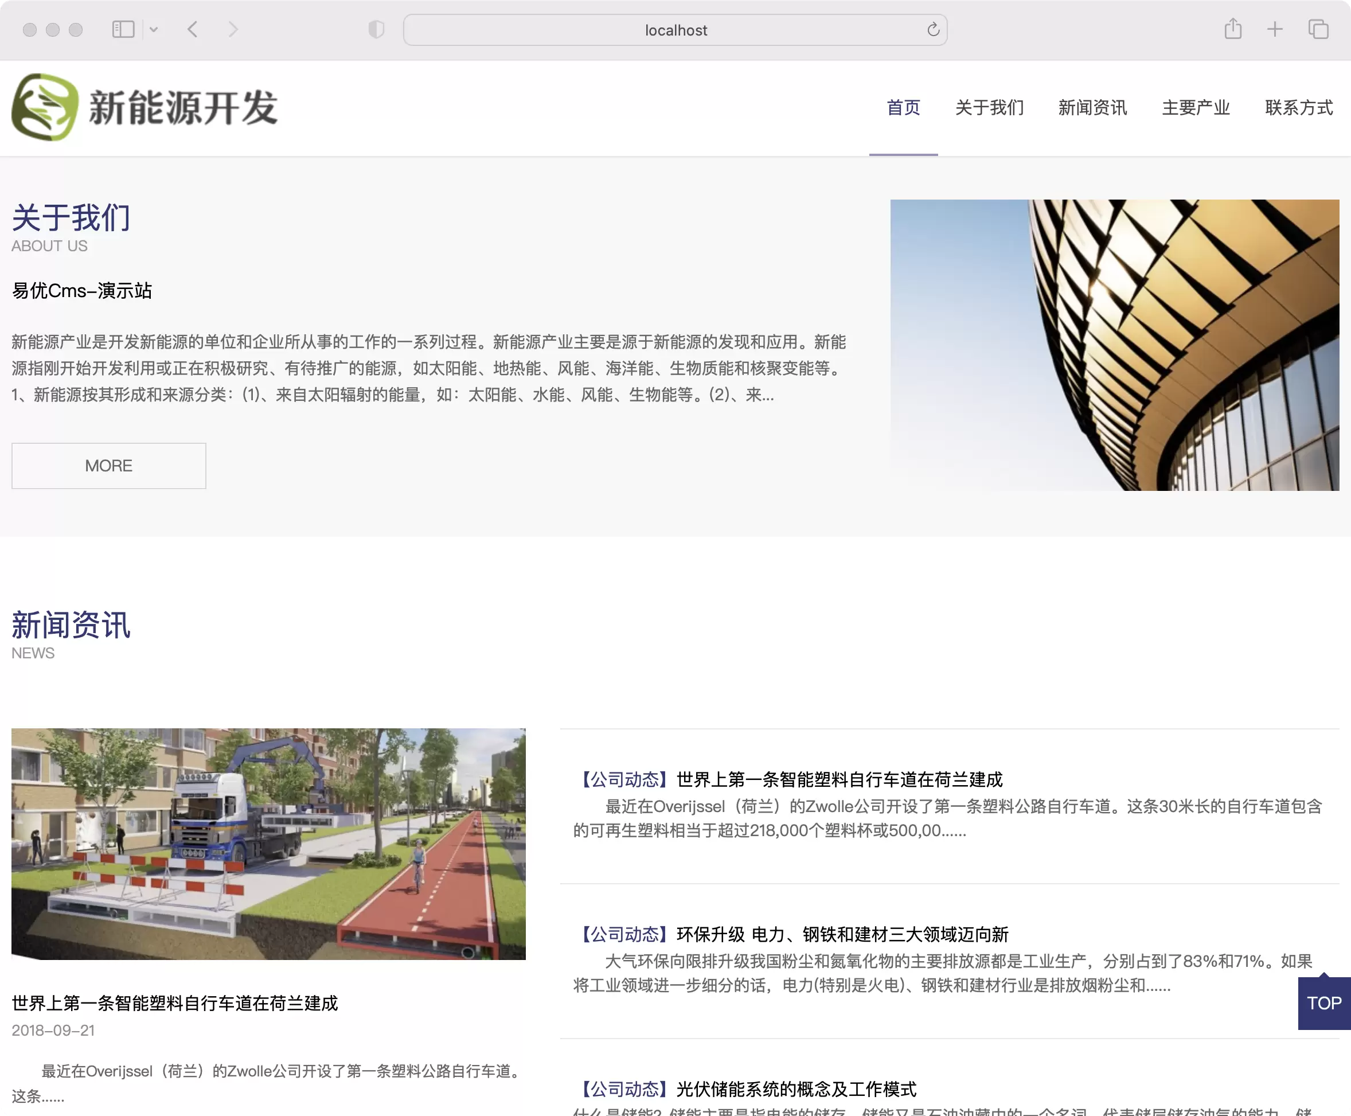Add a new tab with the plus icon
The image size is (1351, 1116).
[1275, 29]
